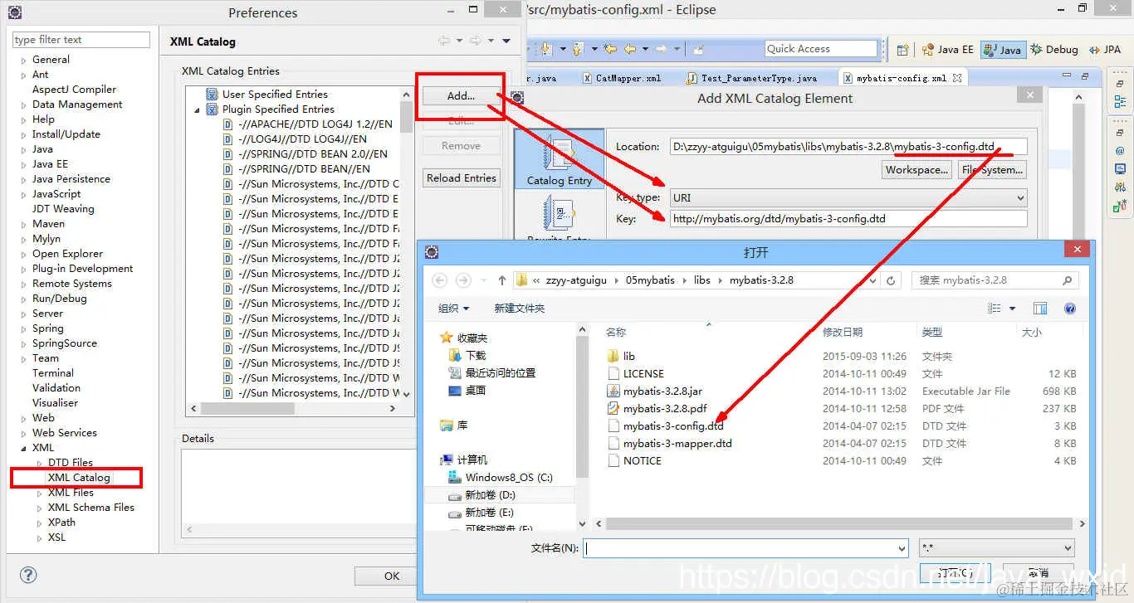
Task: Expand the General preferences node
Action: click(x=23, y=60)
